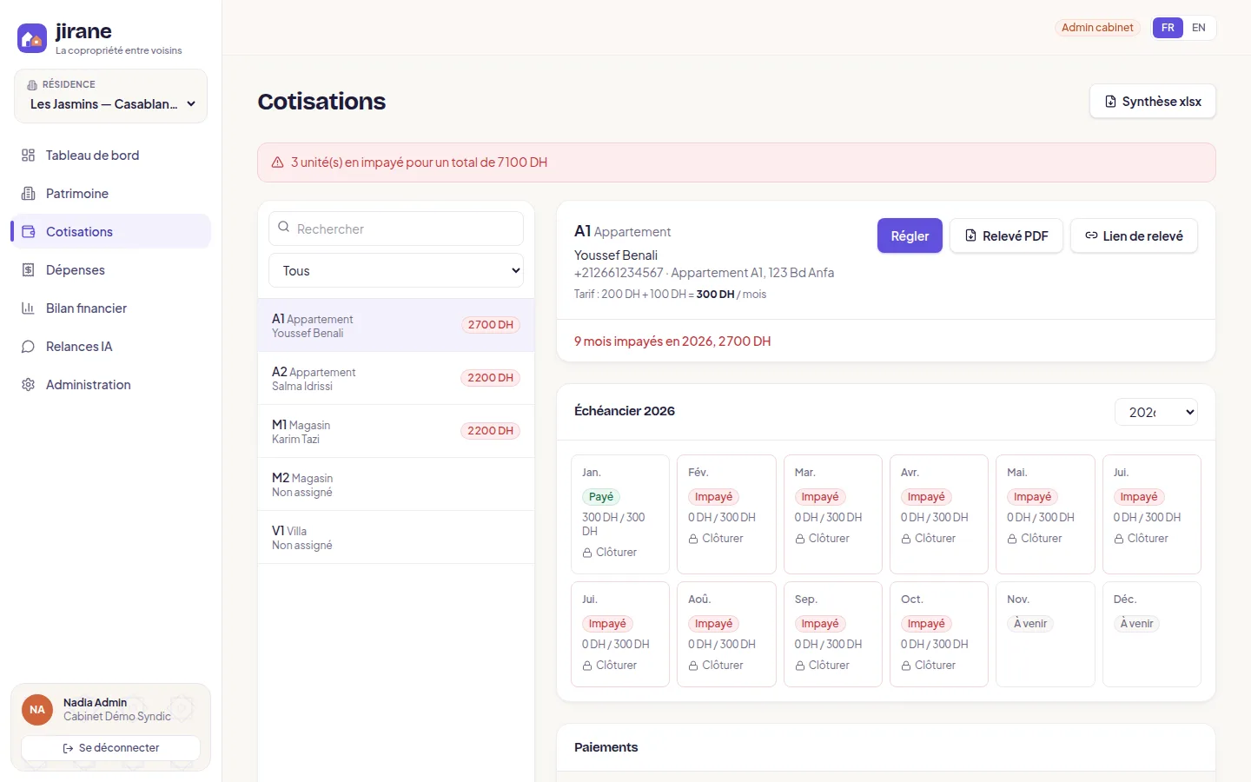
Task: Switch language to EN
Action: [x=1199, y=28]
